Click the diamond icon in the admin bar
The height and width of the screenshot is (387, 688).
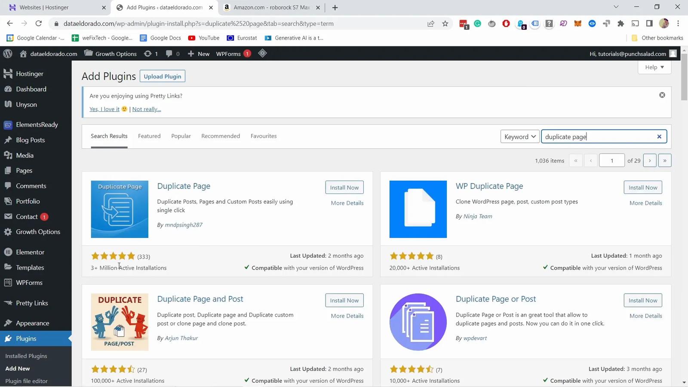(262, 53)
